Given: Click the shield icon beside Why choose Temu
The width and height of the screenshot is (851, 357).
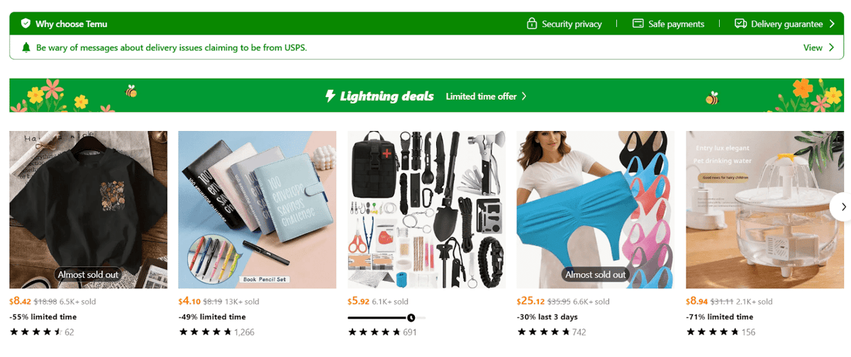Looking at the screenshot, I should point(26,23).
